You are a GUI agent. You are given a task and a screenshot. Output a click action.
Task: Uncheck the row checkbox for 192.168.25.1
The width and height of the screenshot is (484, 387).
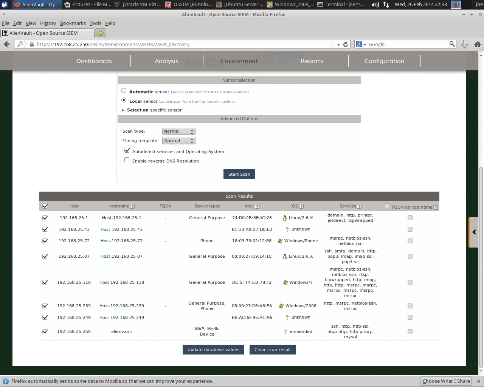(45, 218)
